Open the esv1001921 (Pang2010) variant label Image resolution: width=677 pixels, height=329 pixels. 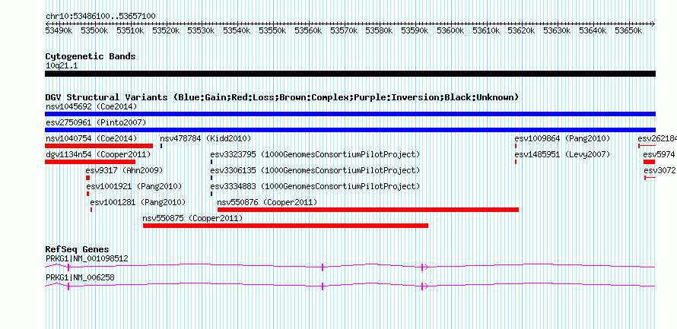(x=134, y=186)
